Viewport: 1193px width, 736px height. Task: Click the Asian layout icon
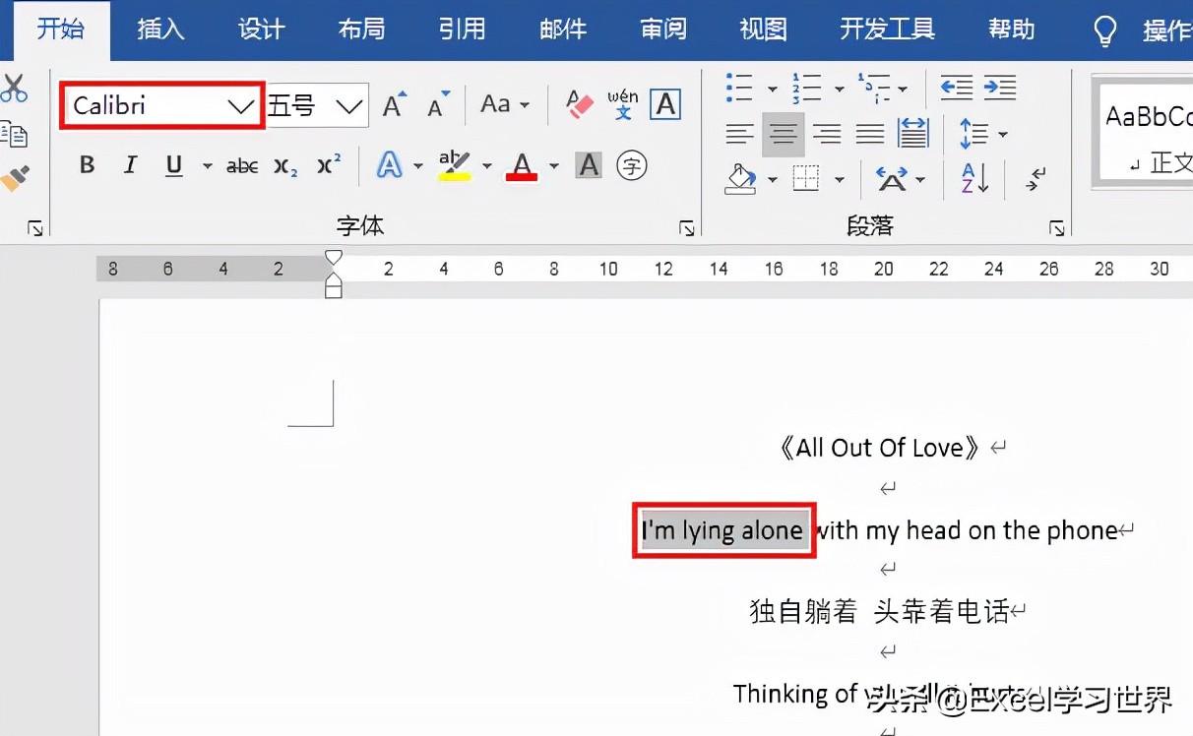[892, 179]
